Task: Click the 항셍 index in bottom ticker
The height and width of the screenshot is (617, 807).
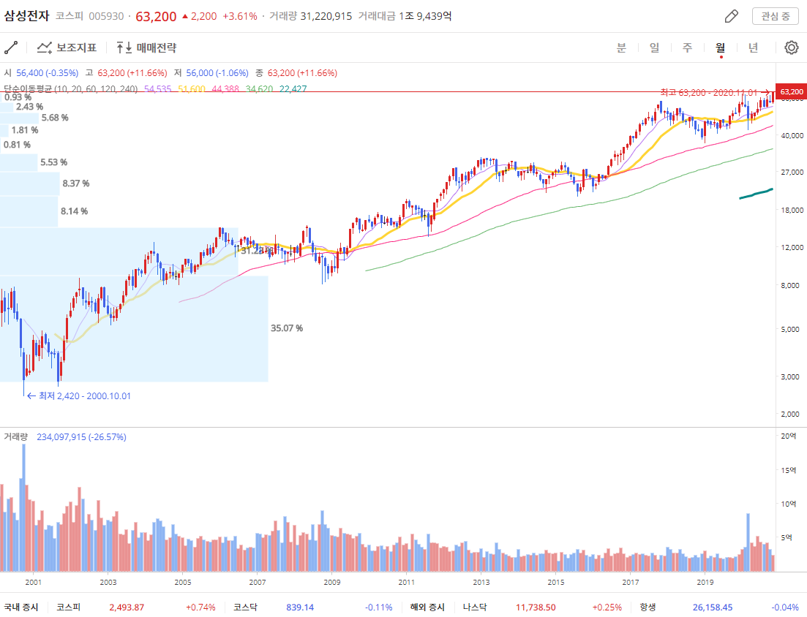Action: tap(648, 607)
